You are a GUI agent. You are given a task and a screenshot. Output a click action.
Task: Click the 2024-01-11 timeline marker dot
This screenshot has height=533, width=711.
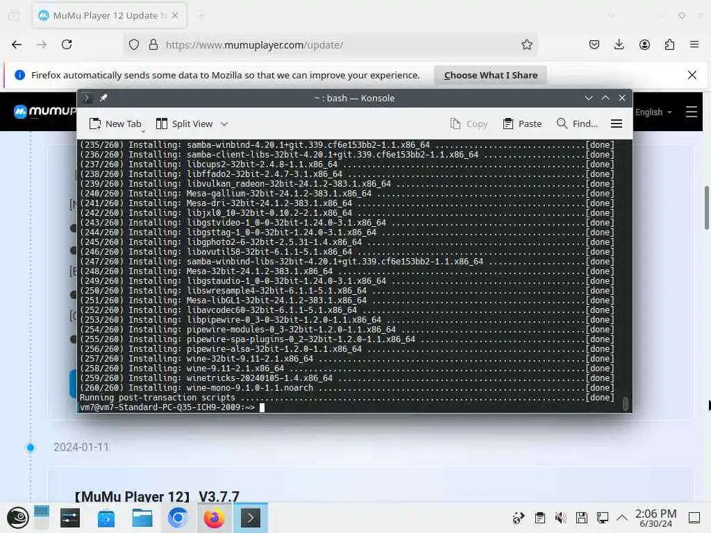pyautogui.click(x=31, y=448)
